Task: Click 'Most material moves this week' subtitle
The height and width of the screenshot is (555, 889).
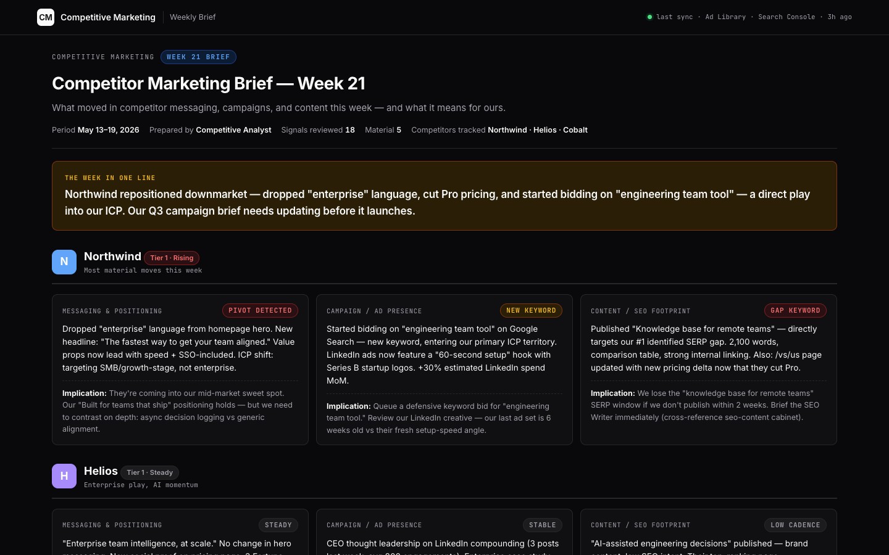Action: click(143, 271)
